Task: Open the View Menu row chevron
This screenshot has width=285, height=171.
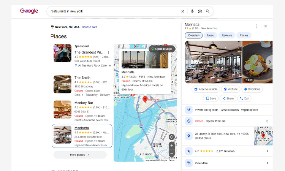Action: pyautogui.click(x=268, y=163)
